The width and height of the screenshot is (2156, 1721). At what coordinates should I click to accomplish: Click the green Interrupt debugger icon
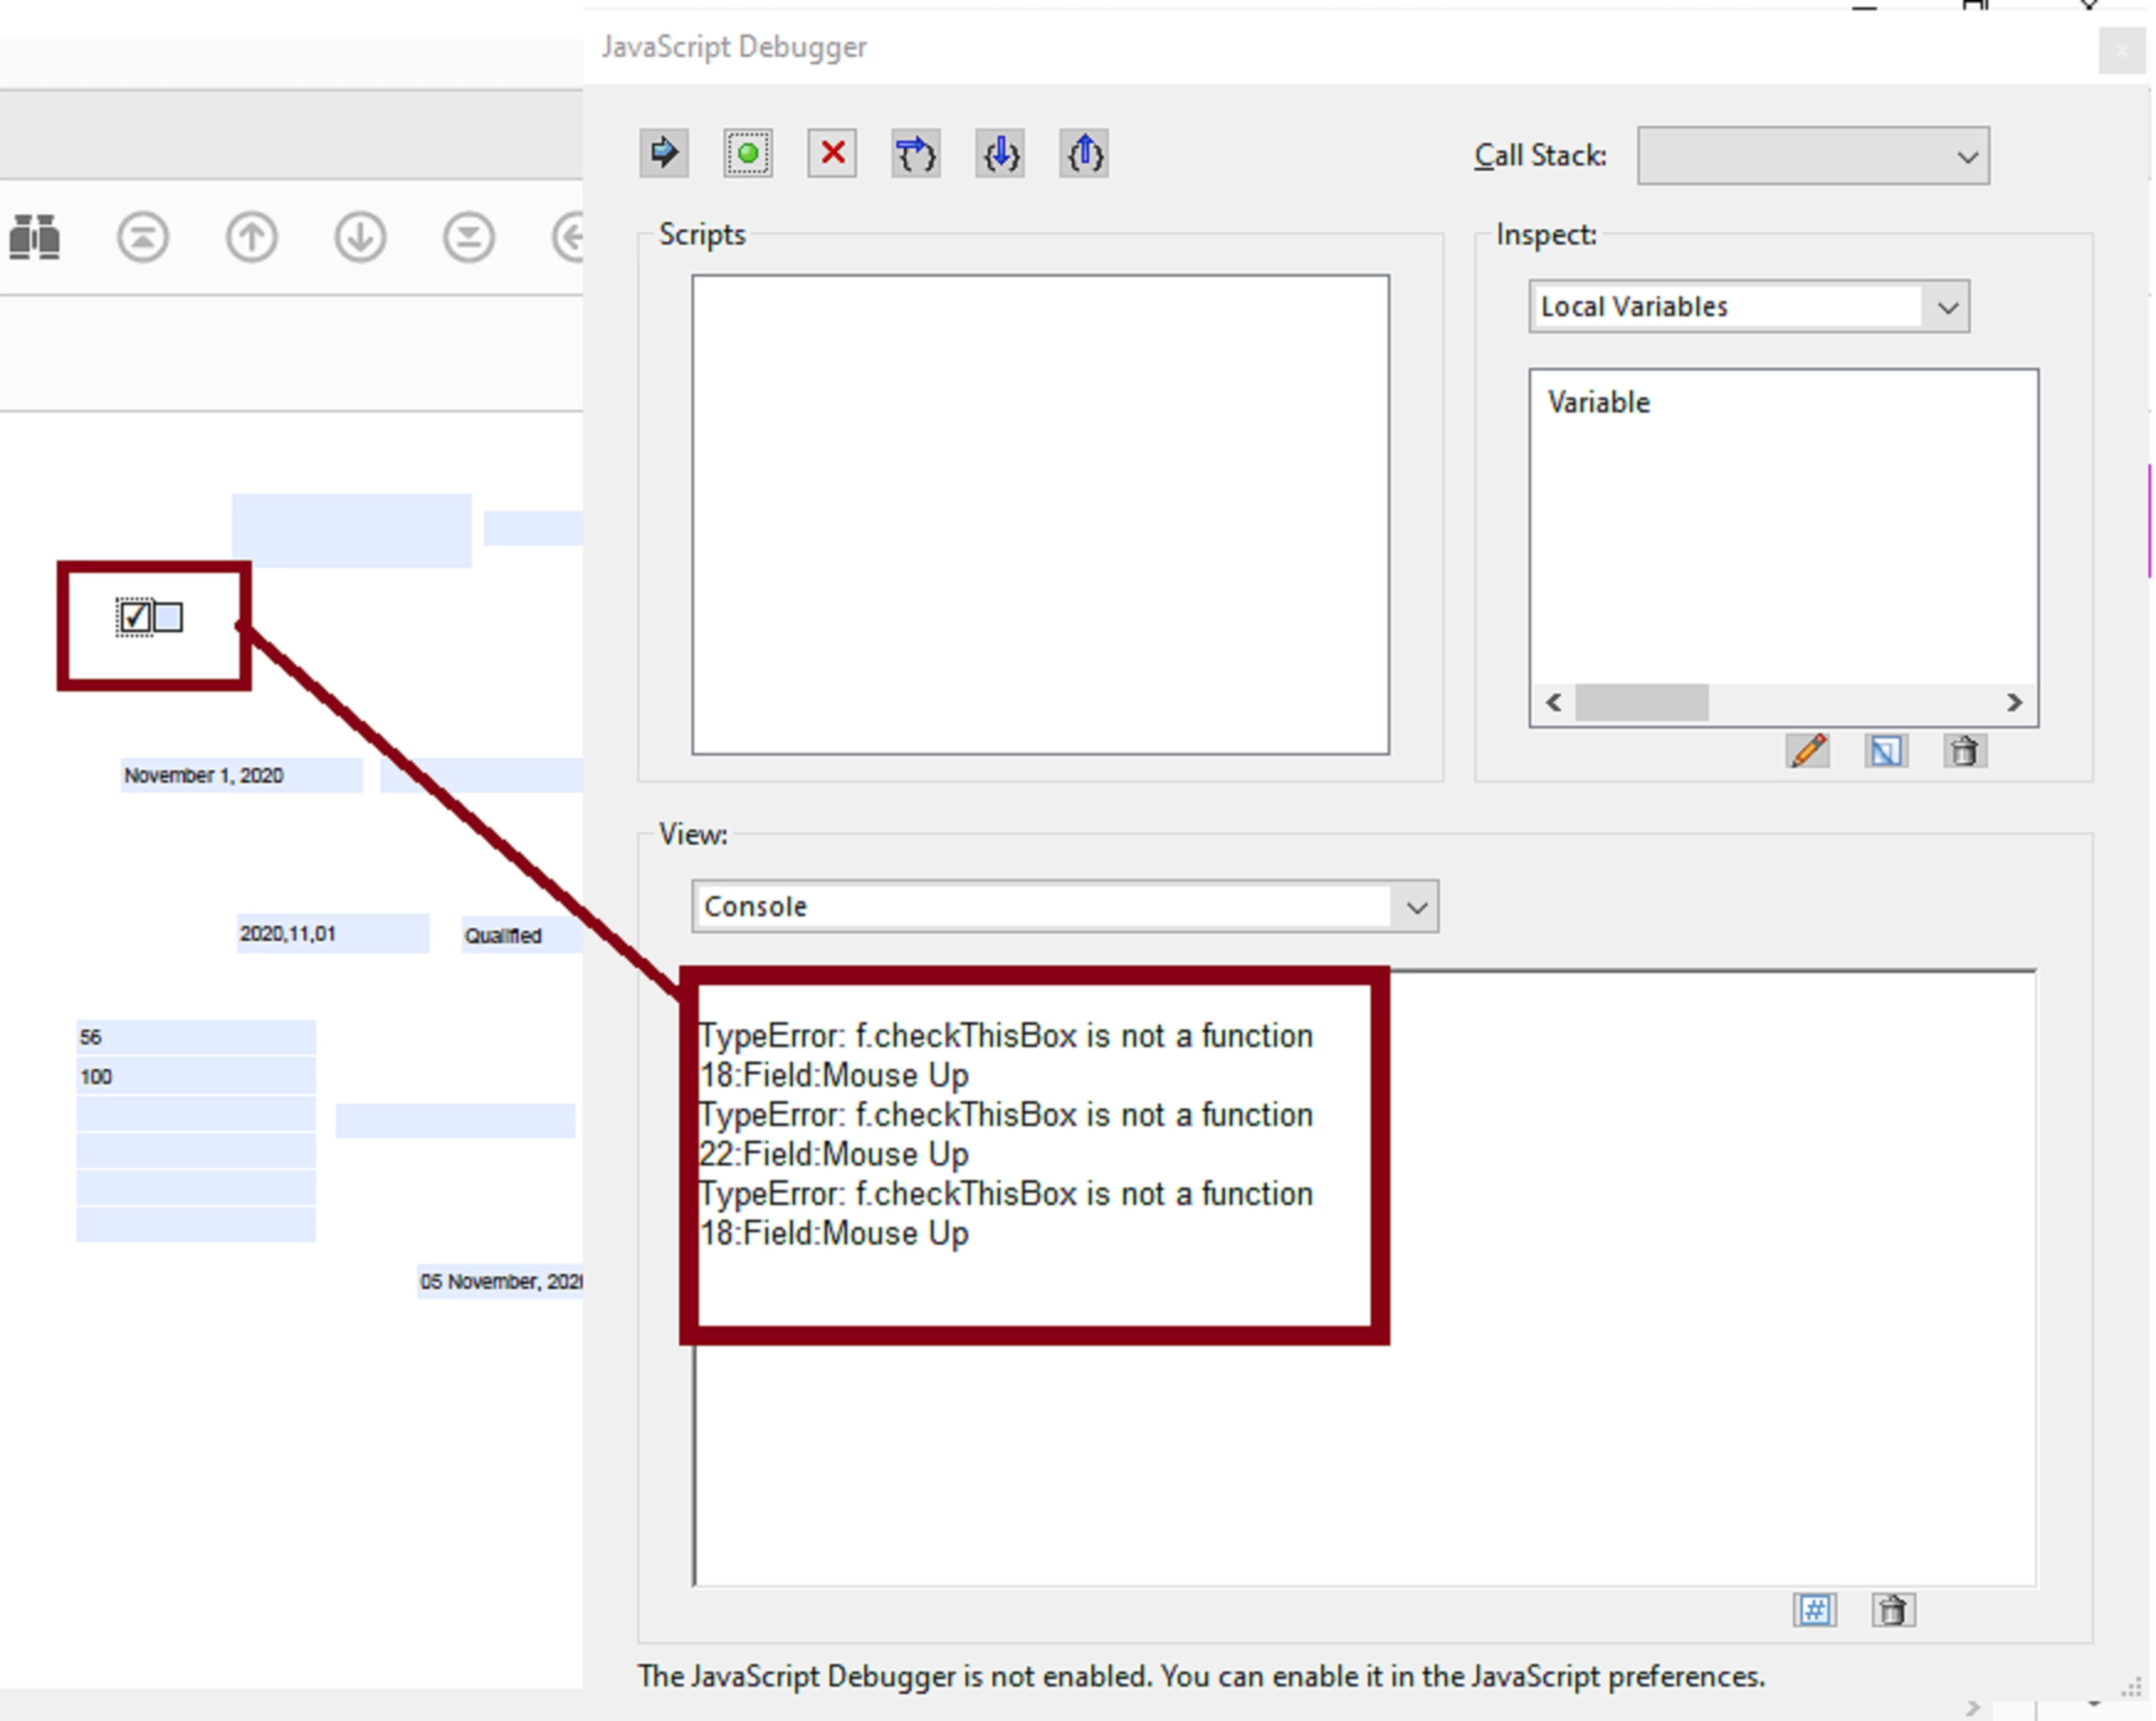pyautogui.click(x=748, y=154)
